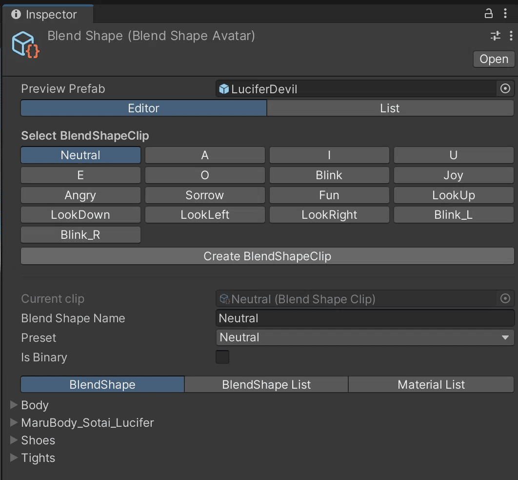Click the LuciferDevil prefab cube icon
The image size is (518, 480).
pos(224,89)
